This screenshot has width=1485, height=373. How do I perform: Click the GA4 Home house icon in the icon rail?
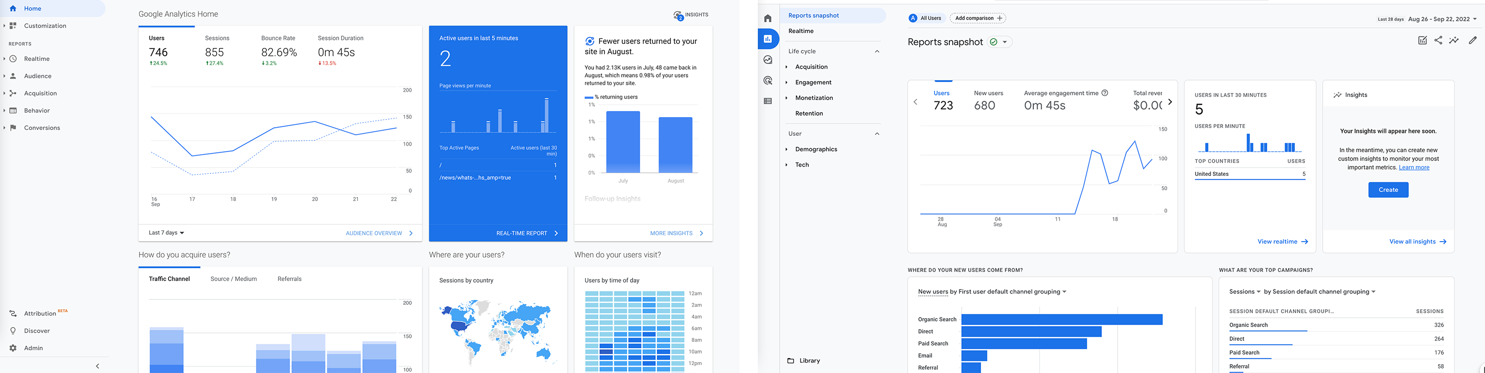coord(768,18)
